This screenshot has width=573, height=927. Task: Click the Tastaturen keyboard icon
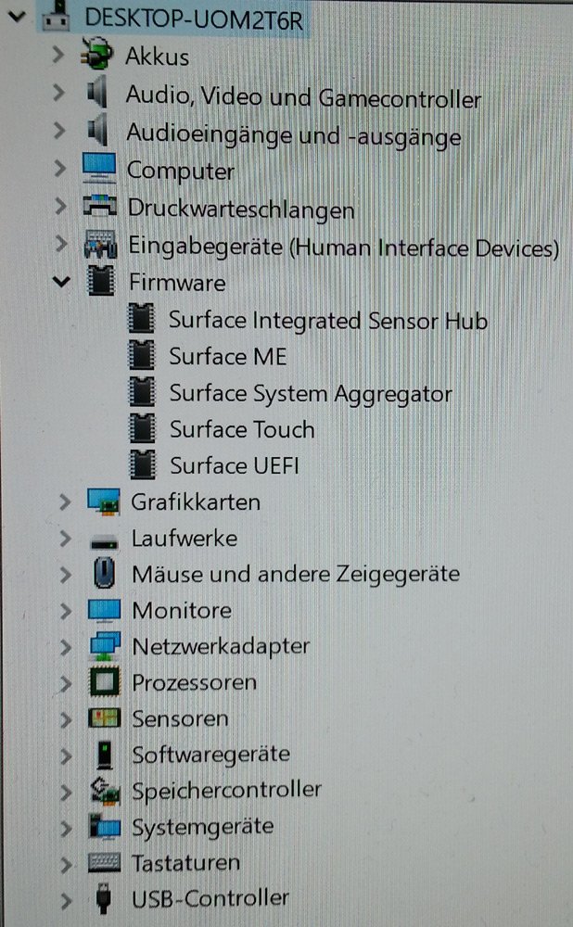[104, 863]
